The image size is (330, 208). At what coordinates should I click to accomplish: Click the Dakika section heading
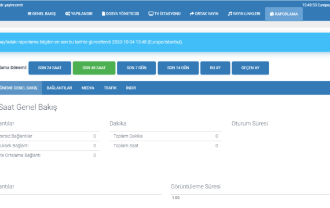coord(118,123)
